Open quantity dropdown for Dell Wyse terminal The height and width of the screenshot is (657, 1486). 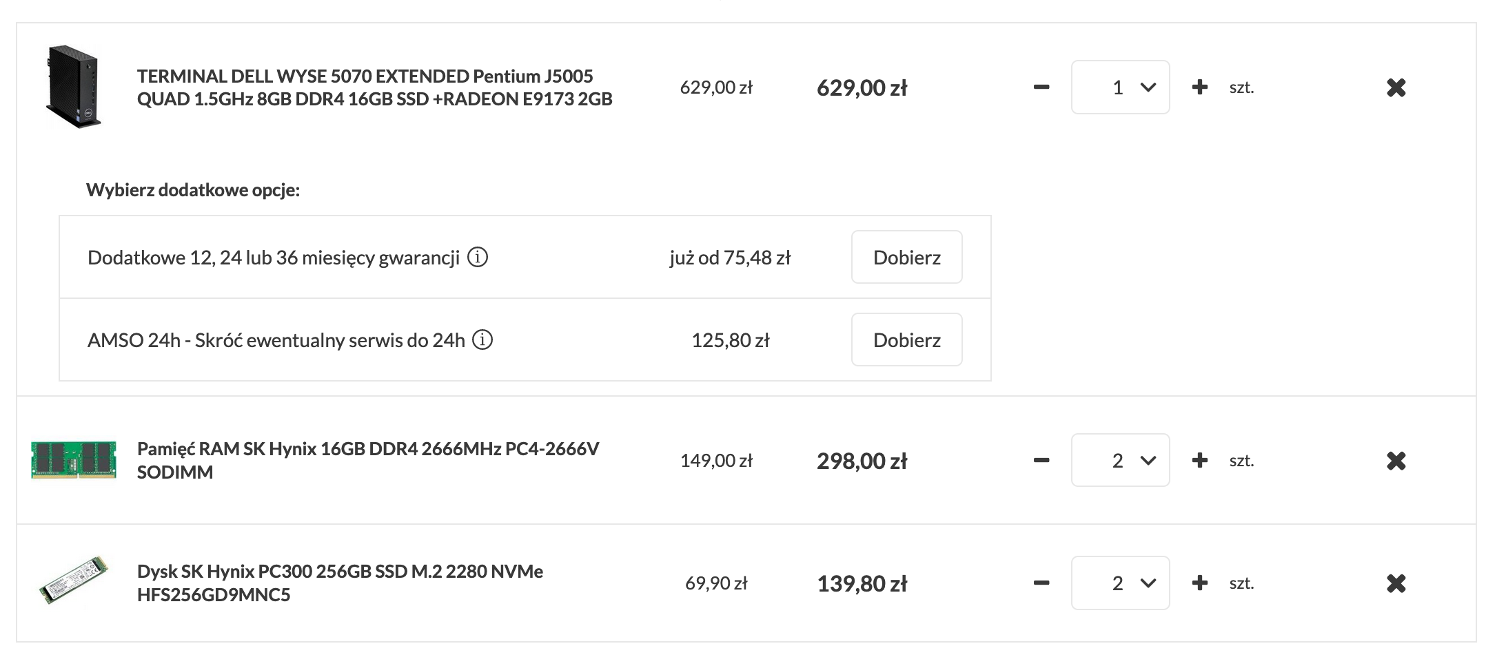(x=1120, y=87)
